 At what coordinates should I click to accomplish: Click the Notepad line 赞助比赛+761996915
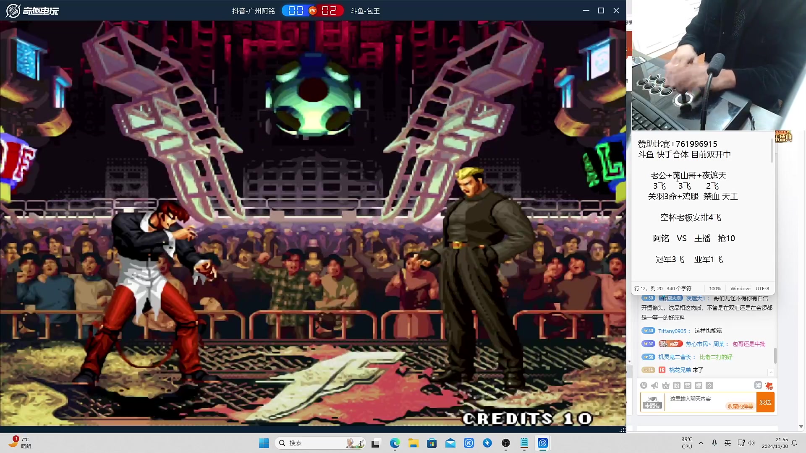[x=678, y=144]
